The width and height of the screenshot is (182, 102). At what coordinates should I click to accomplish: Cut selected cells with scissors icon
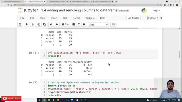pos(33,24)
